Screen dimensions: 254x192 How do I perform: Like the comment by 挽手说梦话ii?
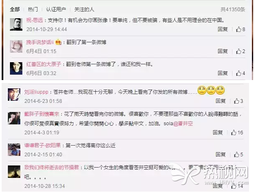240,51
